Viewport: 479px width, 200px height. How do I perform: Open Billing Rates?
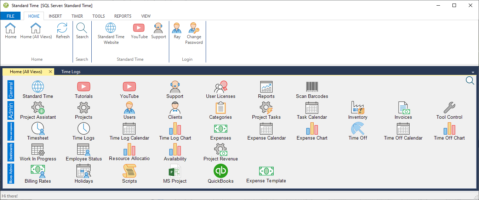[38, 174]
